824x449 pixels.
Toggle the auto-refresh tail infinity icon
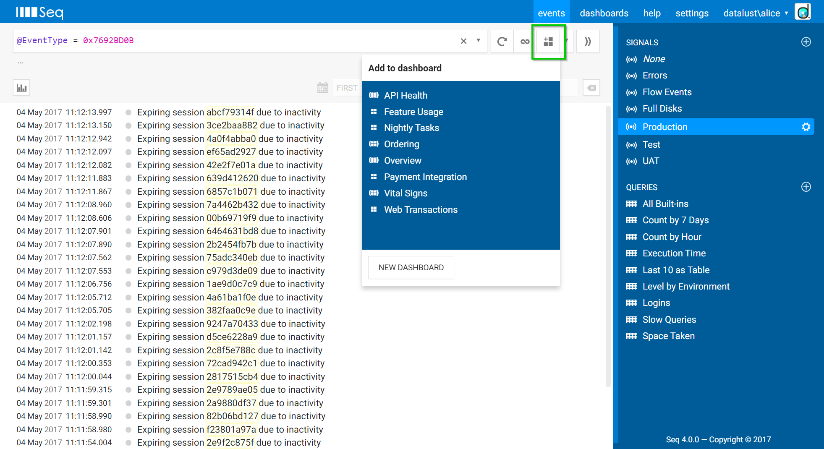(x=525, y=42)
